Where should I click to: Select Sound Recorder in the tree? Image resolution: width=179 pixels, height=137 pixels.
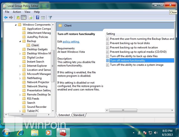tap(37, 107)
